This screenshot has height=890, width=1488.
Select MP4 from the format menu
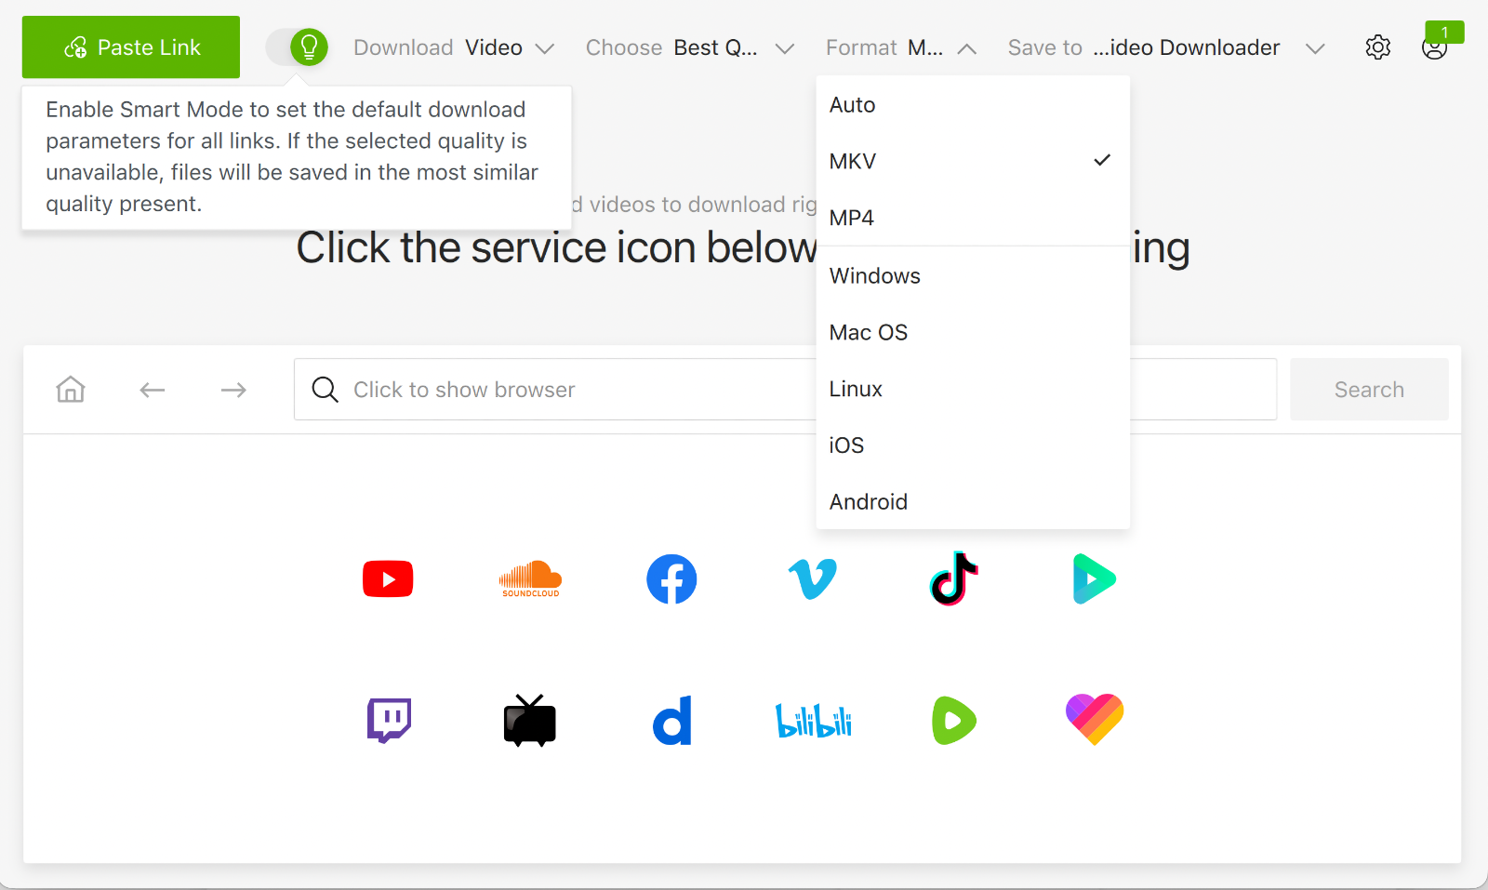tap(851, 217)
